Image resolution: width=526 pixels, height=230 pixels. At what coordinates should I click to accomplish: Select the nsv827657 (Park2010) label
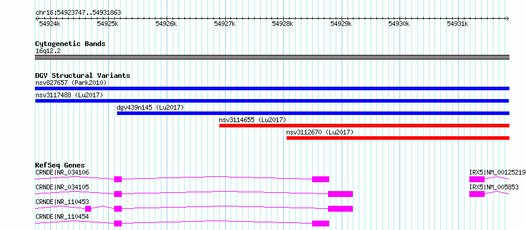71,83
